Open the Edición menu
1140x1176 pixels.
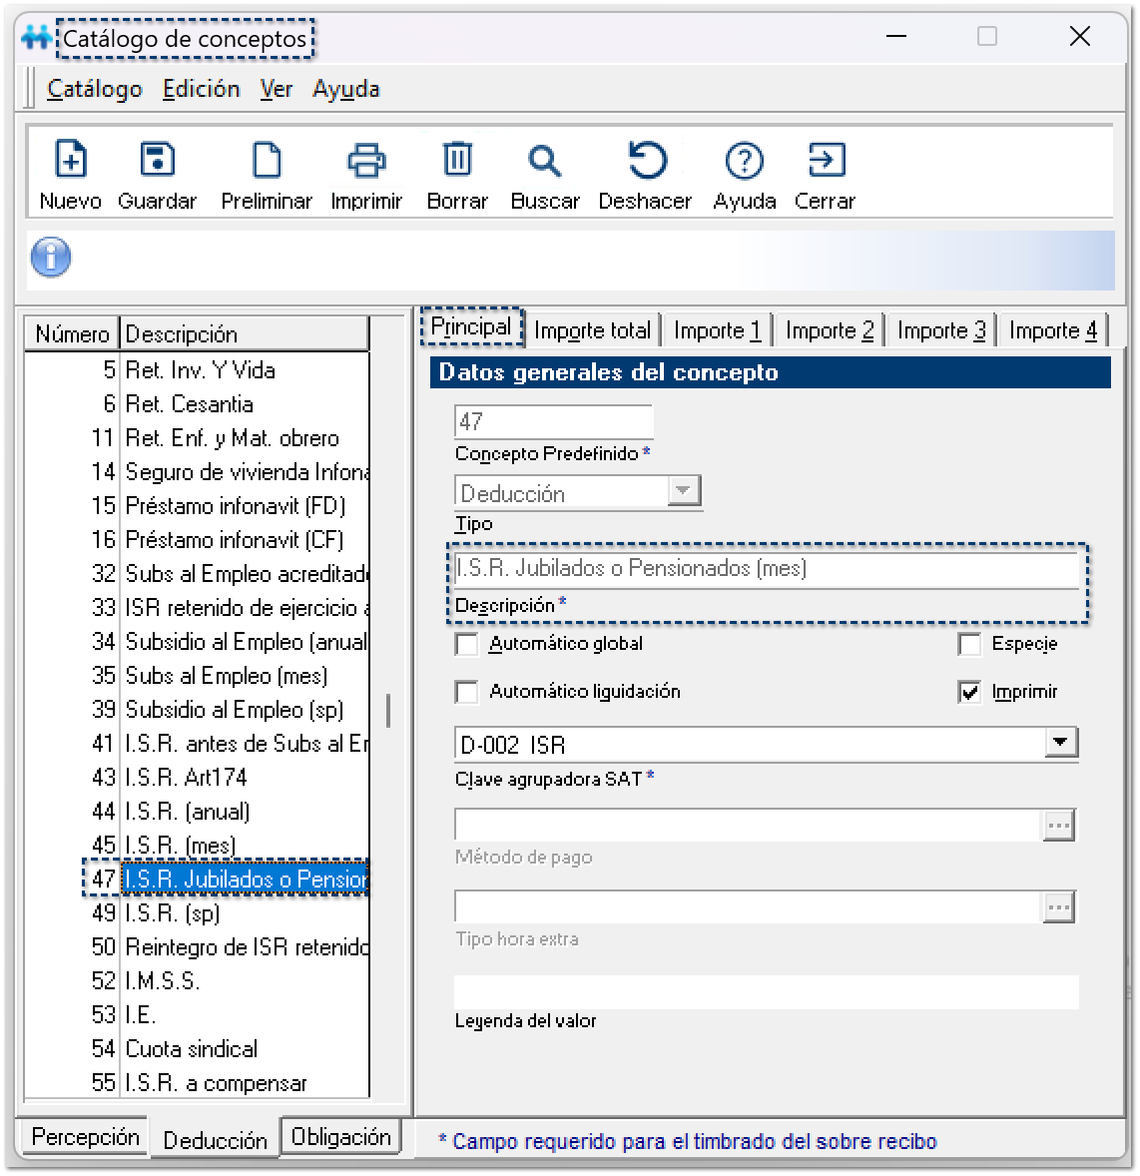(x=201, y=89)
